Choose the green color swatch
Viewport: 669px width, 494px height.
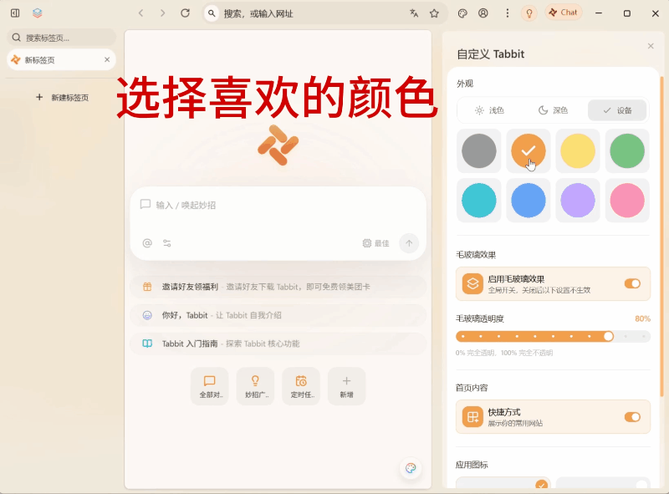click(x=627, y=151)
